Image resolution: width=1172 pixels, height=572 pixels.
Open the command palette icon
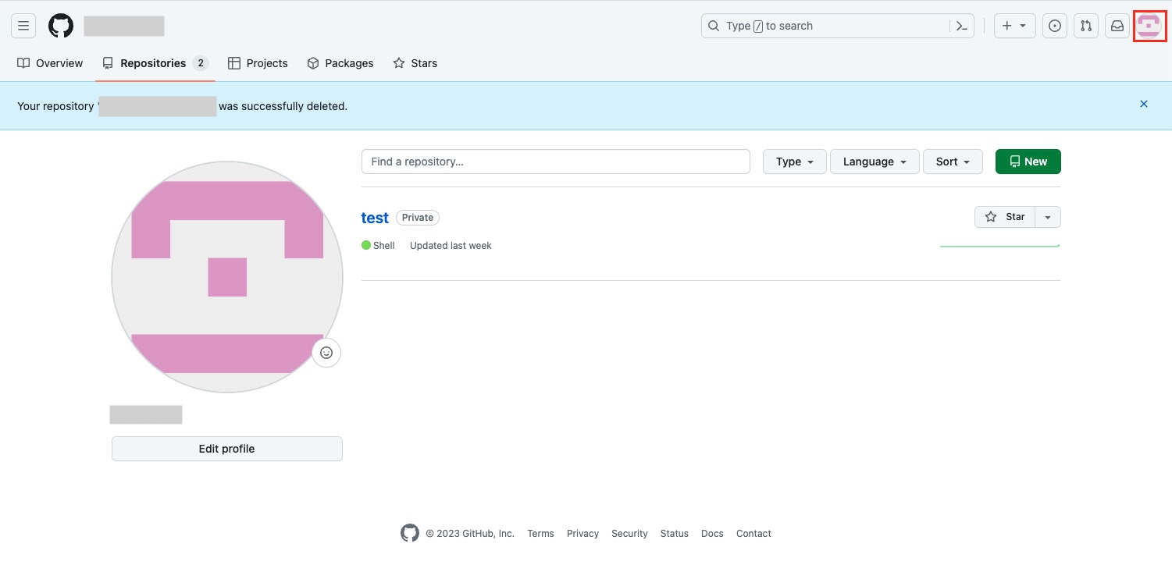tap(962, 25)
